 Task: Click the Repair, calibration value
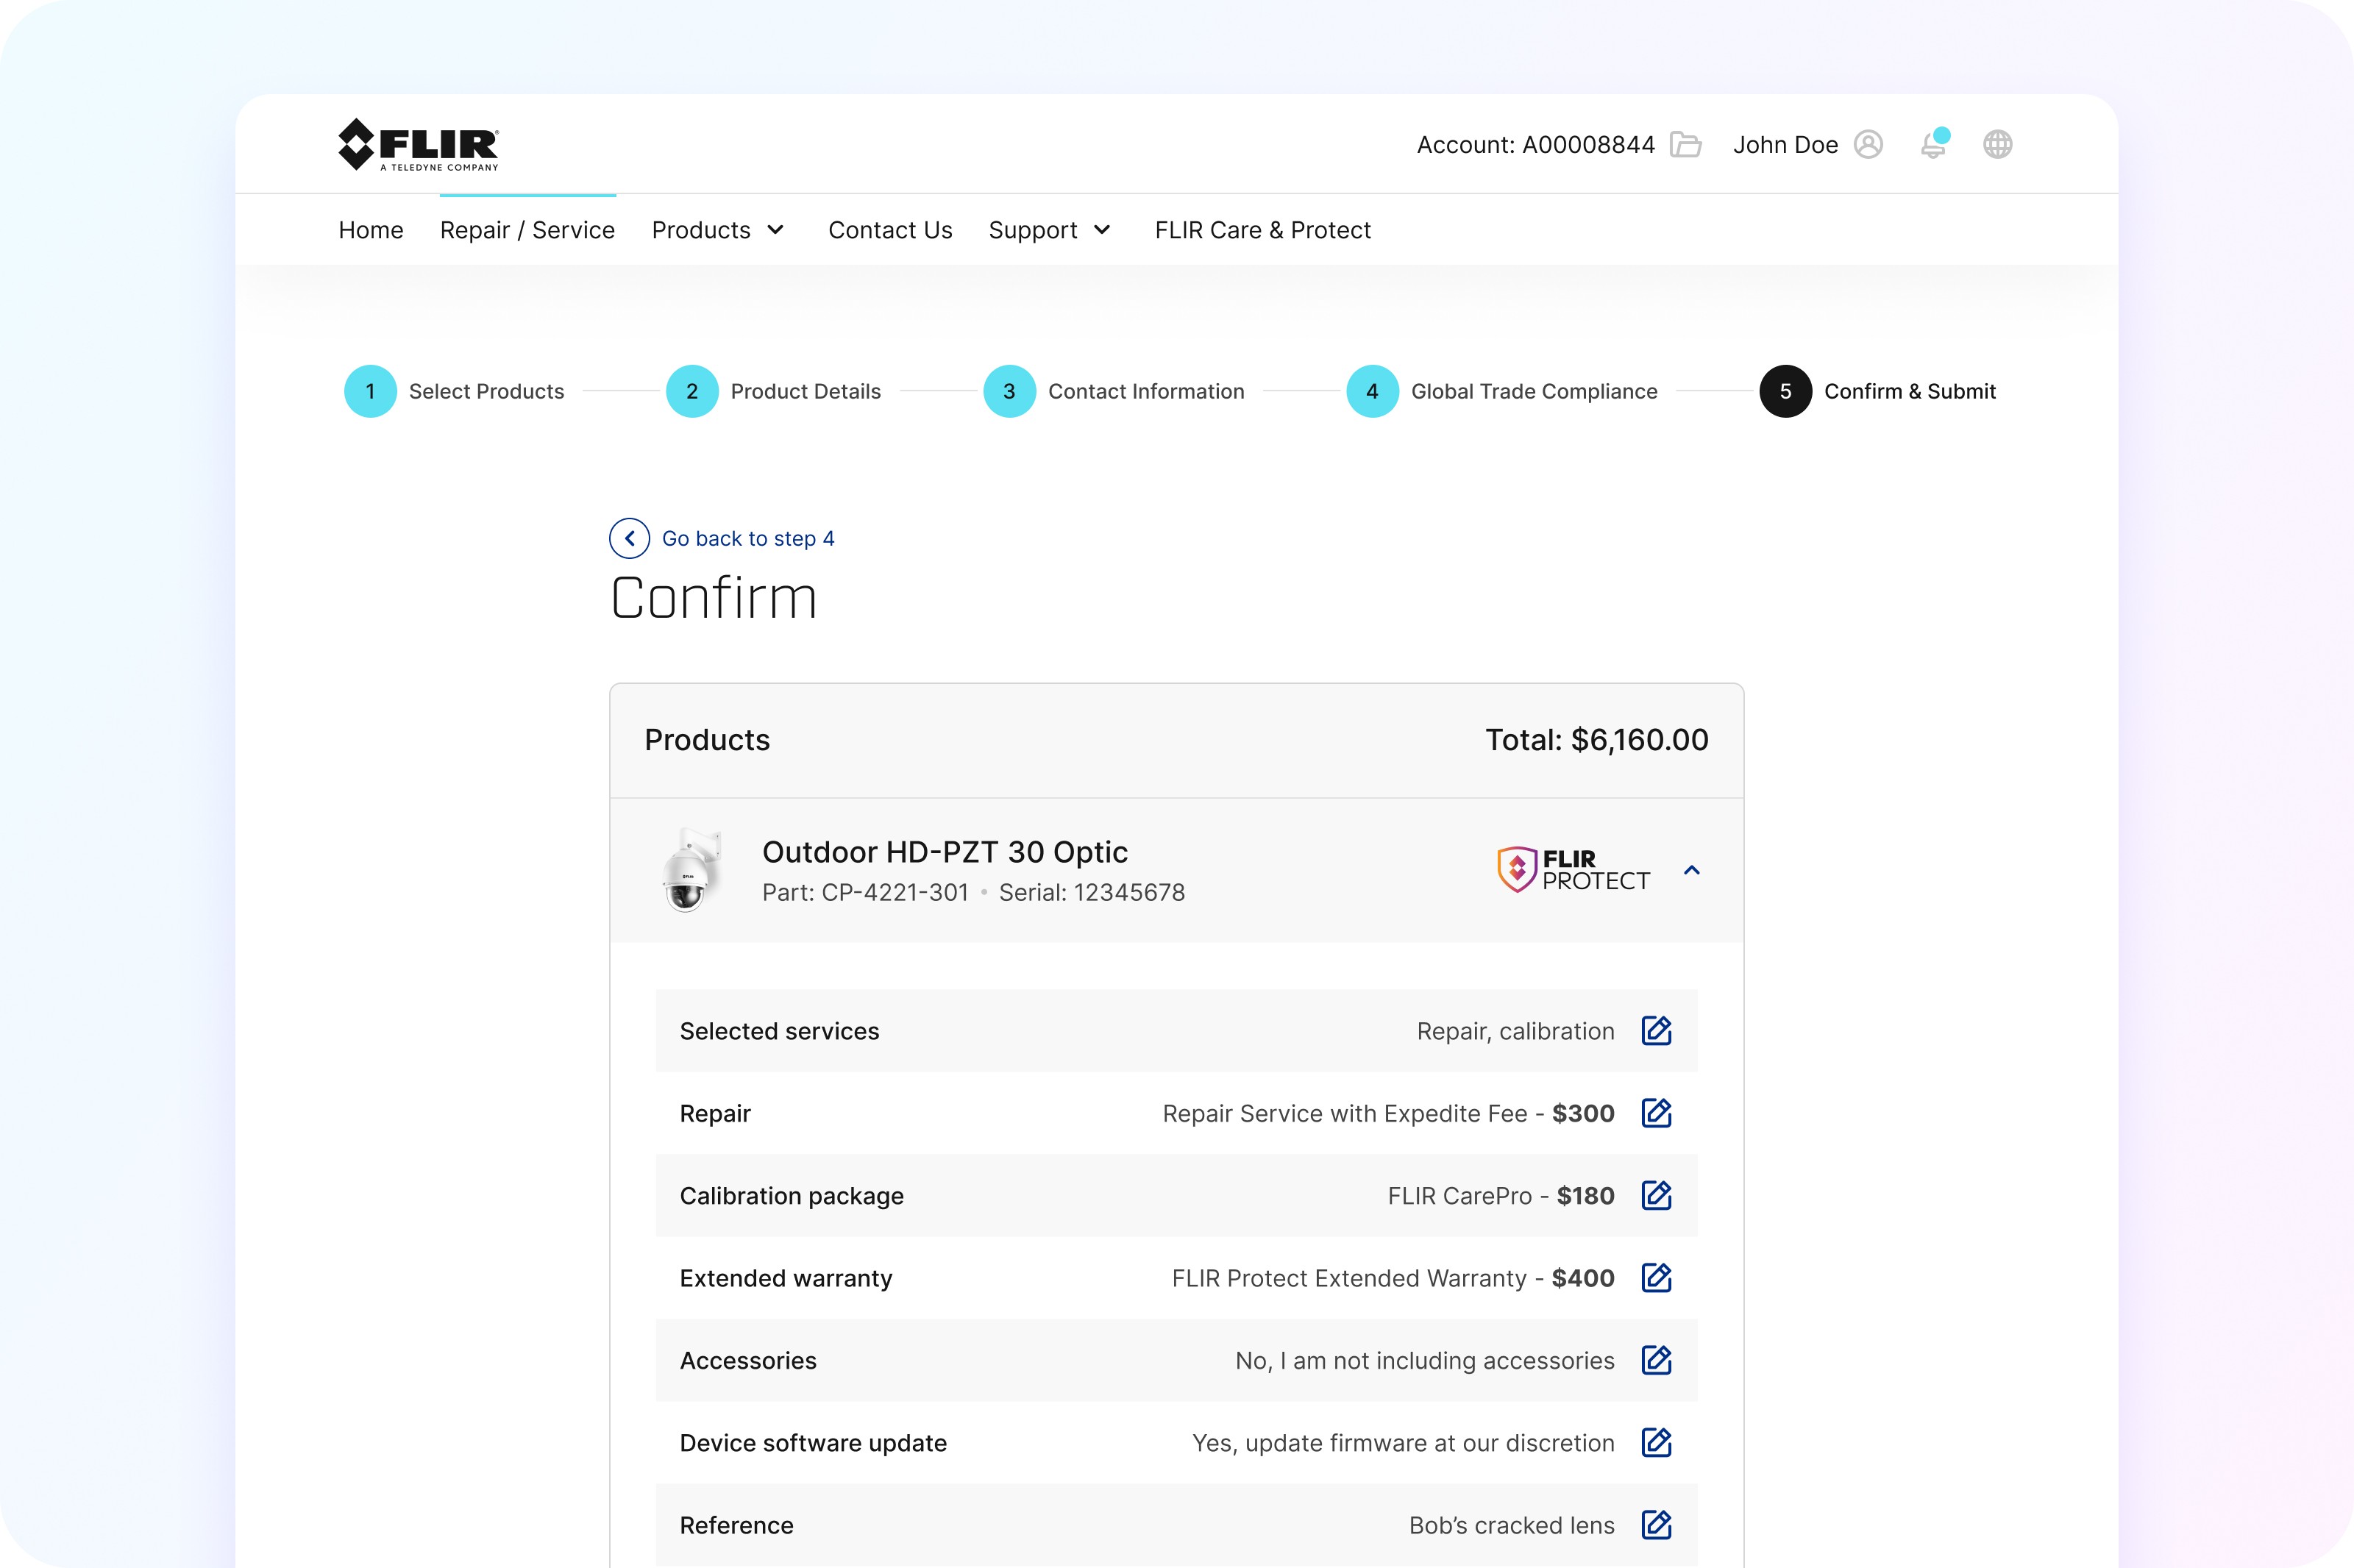1516,1031
